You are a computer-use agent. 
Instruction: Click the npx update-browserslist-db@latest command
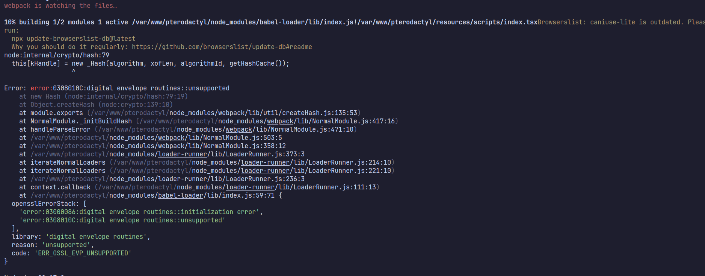74,39
